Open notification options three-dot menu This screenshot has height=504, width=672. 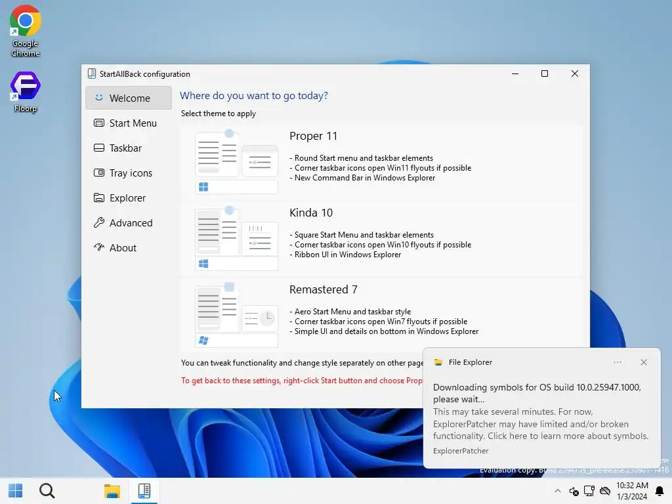point(618,362)
